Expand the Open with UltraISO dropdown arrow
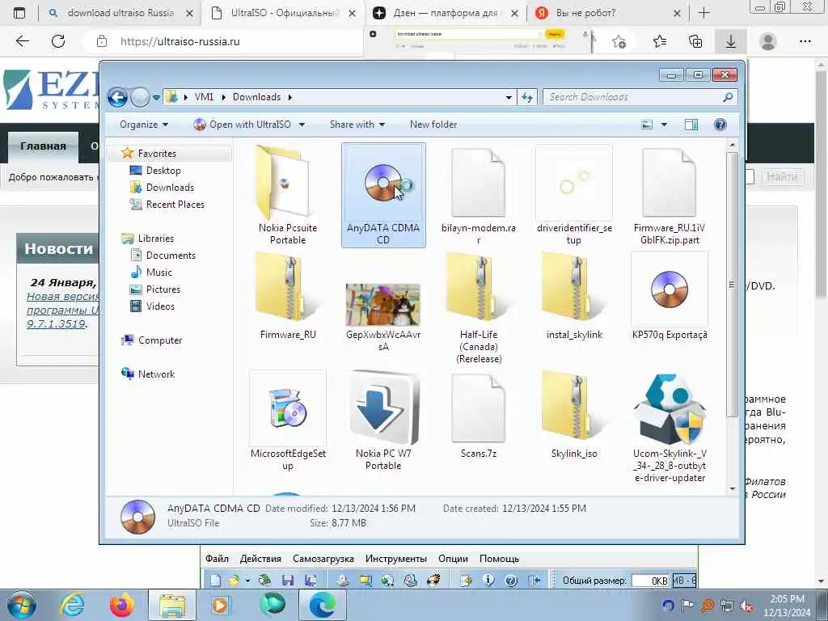 pyautogui.click(x=302, y=125)
